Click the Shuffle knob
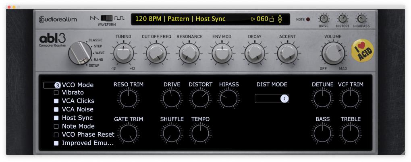The height and width of the screenshot is (162, 411). click(172, 133)
